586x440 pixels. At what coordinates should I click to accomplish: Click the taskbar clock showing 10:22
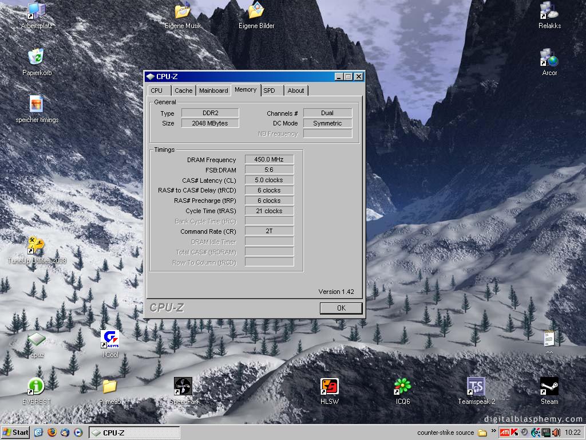coord(572,433)
